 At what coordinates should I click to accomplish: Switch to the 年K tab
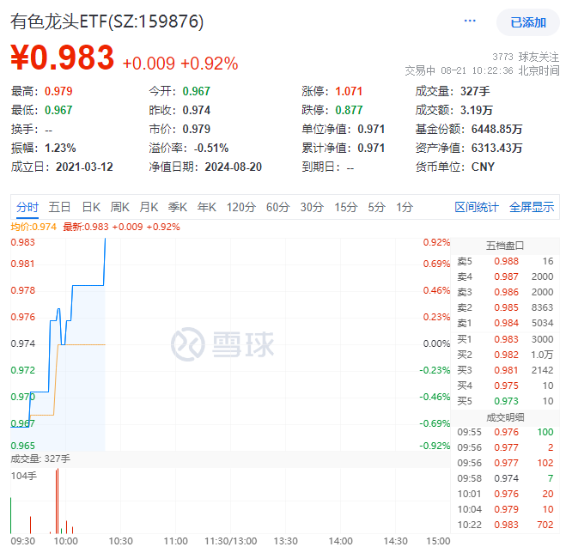[x=206, y=207]
